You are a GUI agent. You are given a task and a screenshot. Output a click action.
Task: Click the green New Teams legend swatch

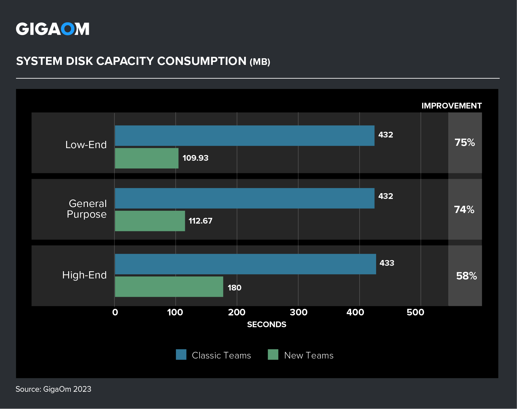pyautogui.click(x=273, y=354)
